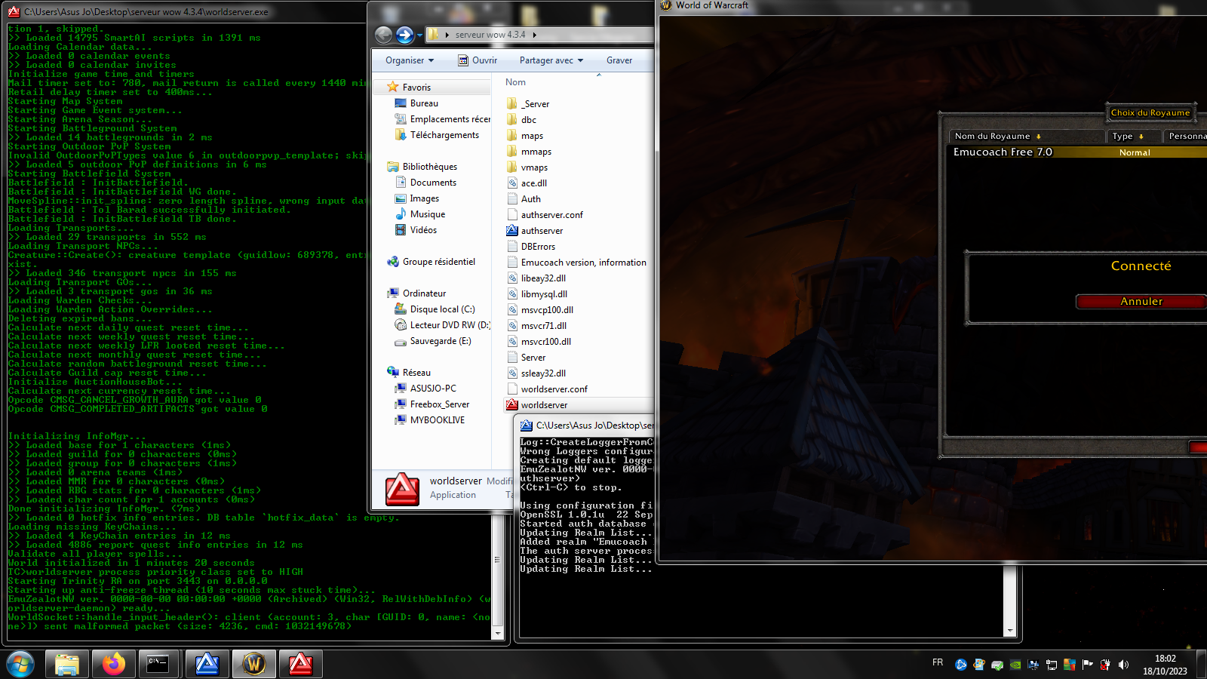
Task: Click Annuler in the WoW Connecté dialog
Action: 1141,302
